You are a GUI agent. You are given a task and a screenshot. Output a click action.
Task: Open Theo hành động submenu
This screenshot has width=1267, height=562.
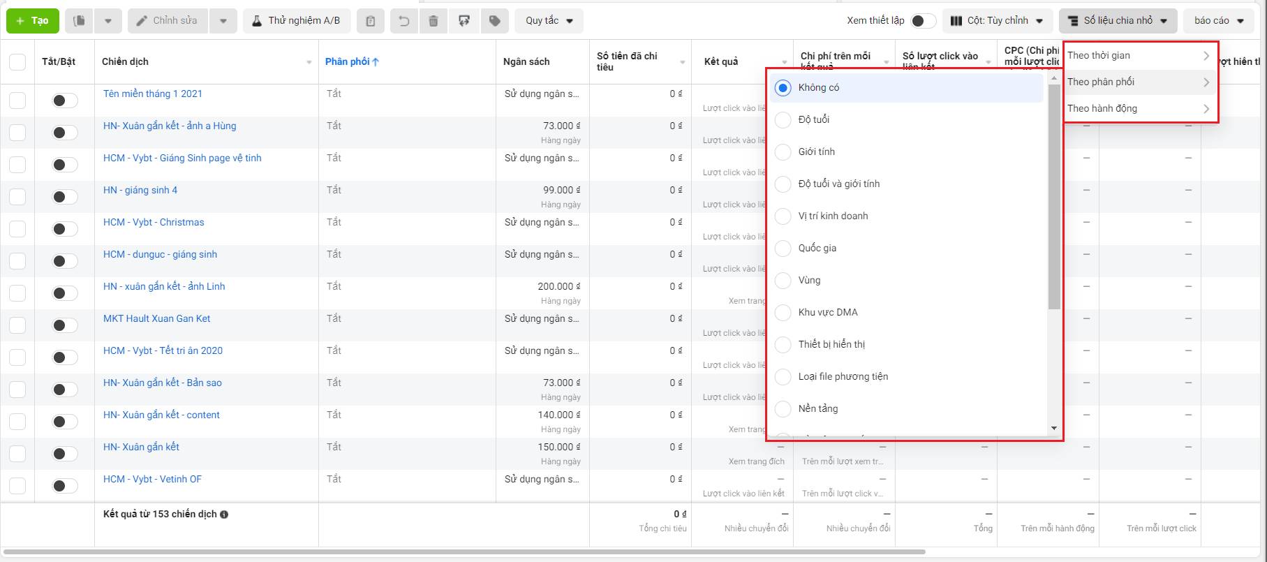click(x=1139, y=109)
